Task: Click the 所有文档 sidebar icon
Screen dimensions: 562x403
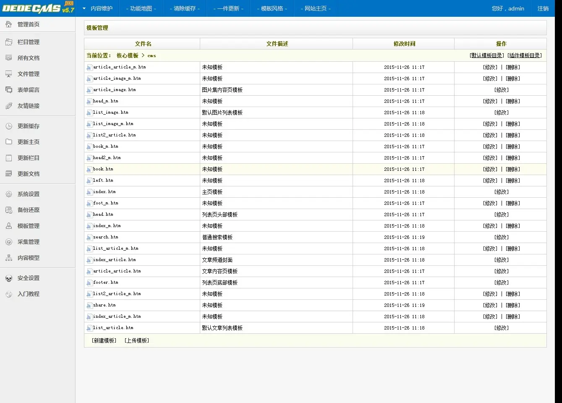Action: click(9, 58)
